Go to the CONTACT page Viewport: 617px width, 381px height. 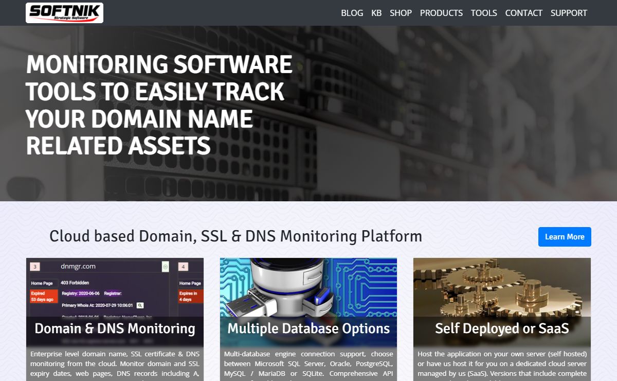click(x=524, y=13)
